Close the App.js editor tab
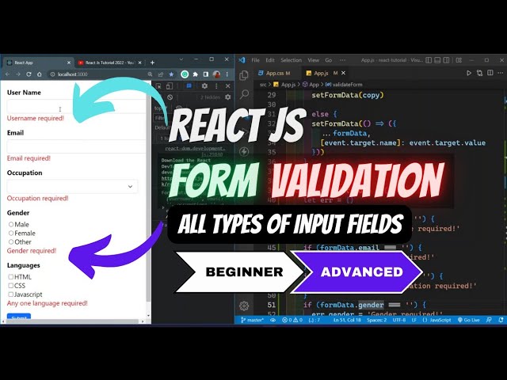Viewport: 507px width, 380px height. click(x=343, y=73)
